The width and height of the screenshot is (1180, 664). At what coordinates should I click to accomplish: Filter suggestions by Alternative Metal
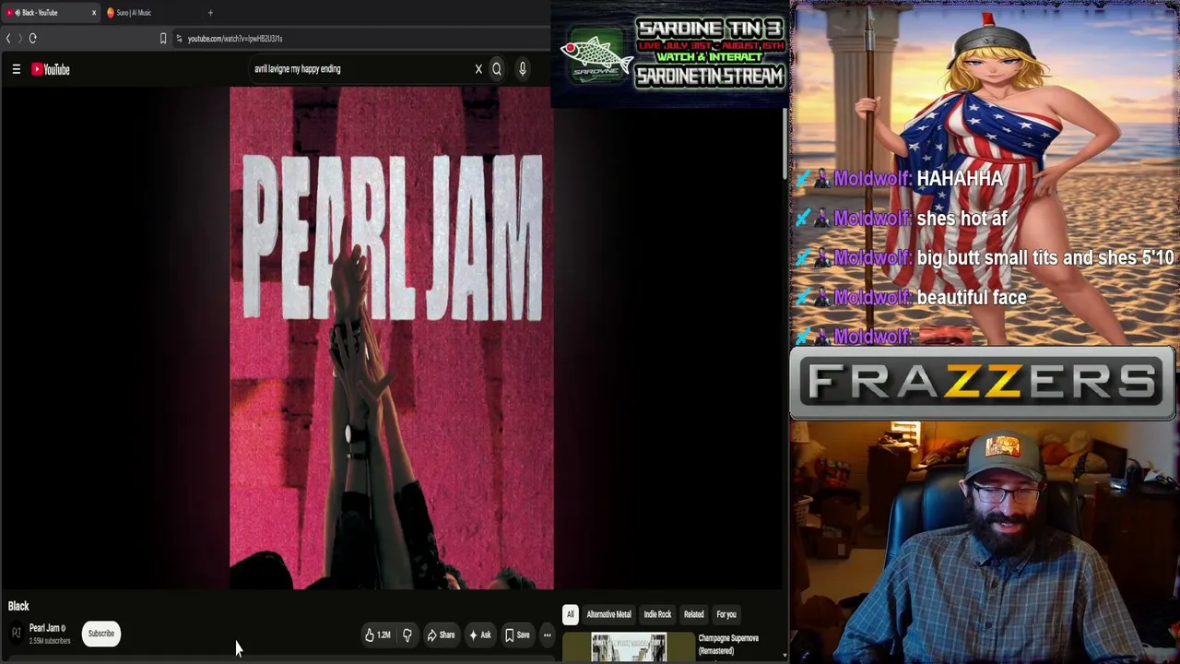[608, 614]
